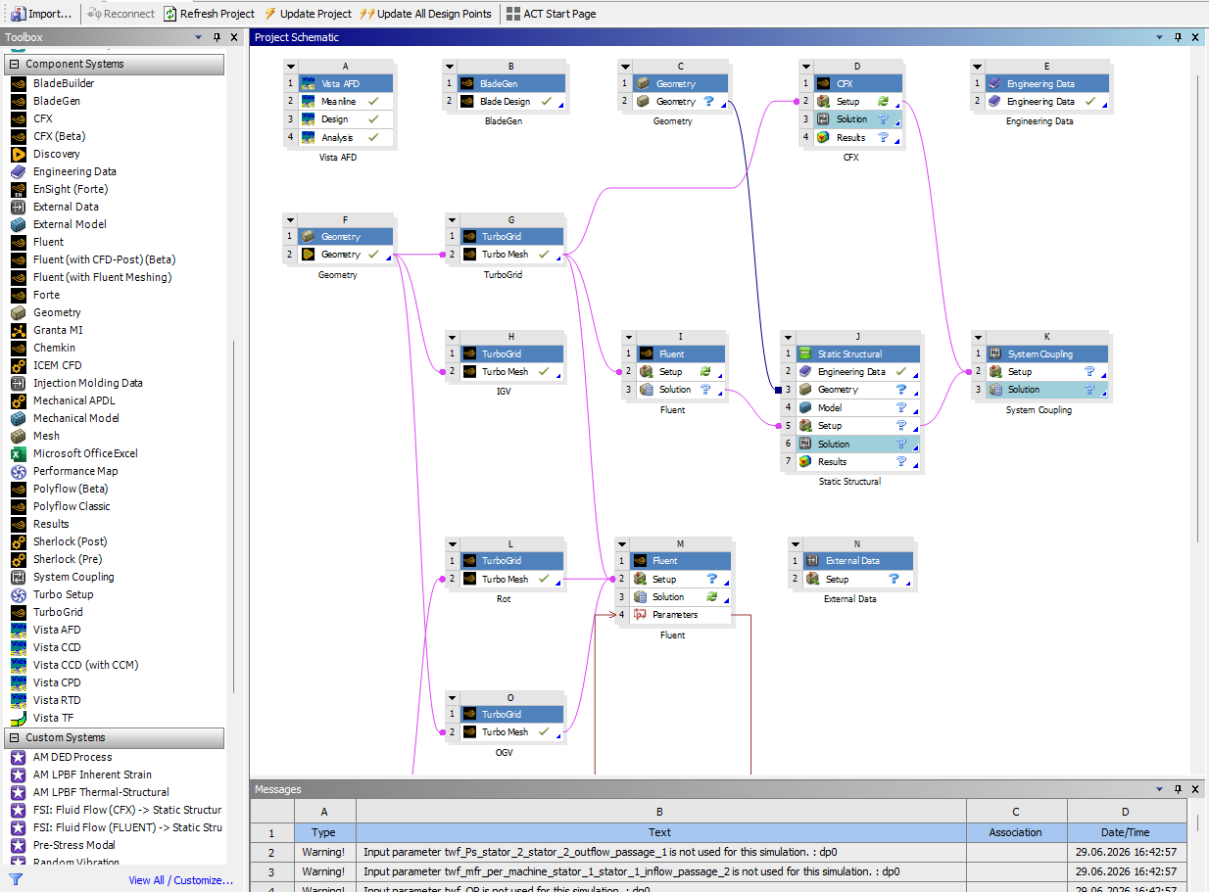This screenshot has height=892, width=1209.
Task: Open the filter icon below the Toolbox
Action: pyautogui.click(x=16, y=879)
